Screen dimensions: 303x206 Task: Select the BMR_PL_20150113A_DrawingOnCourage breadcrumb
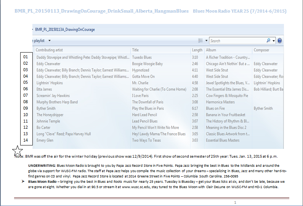[65, 30]
